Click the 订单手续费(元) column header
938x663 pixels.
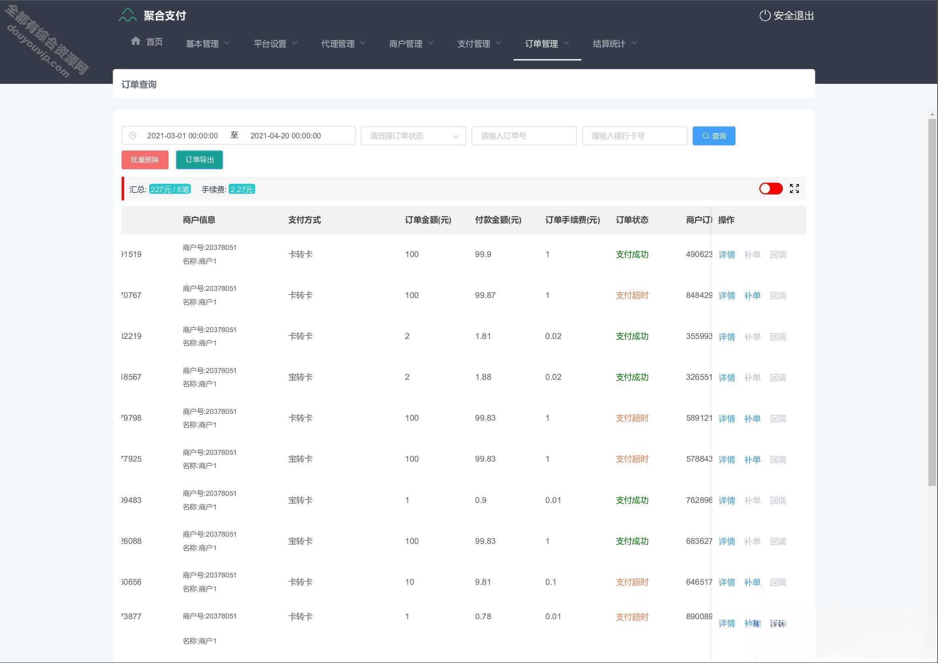point(572,220)
